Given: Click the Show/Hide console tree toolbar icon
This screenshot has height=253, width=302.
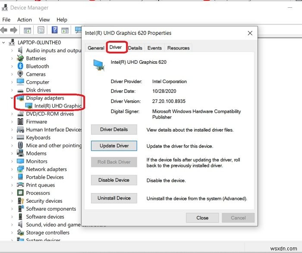Looking at the screenshot, I should coord(27,30).
